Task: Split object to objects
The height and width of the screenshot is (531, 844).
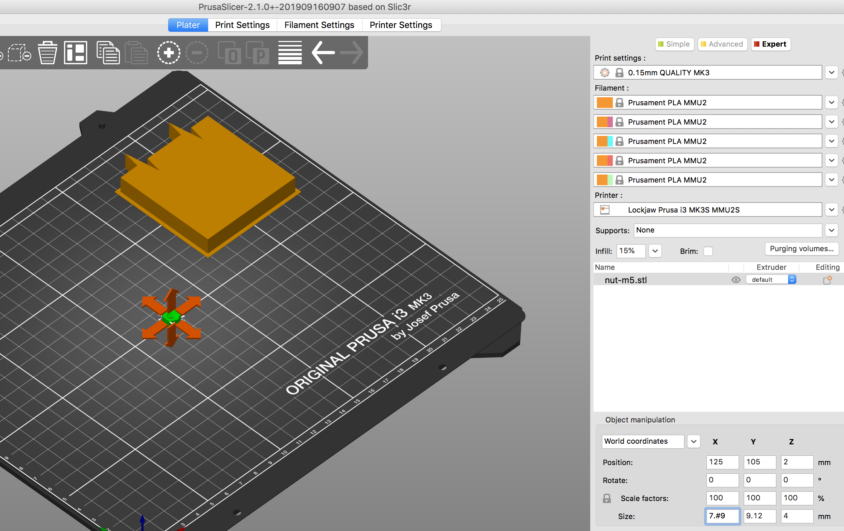Action: tap(229, 53)
